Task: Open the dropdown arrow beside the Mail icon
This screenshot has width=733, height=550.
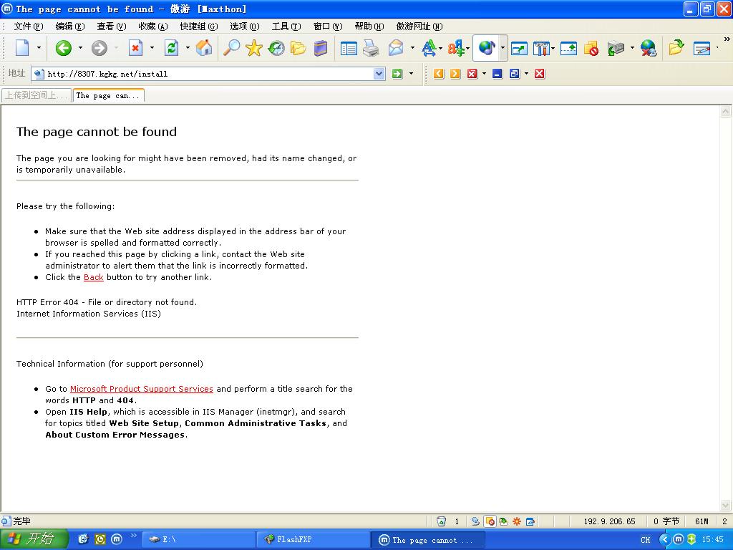Action: 412,48
